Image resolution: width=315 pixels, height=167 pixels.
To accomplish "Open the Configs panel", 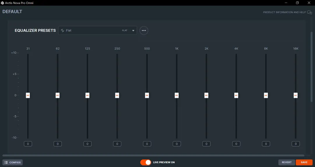I will click(x=13, y=162).
